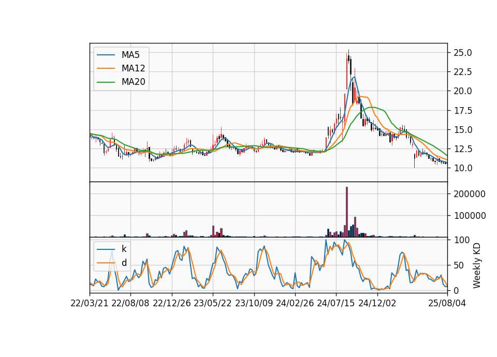Click the 22/08/08 date axis label
The width and height of the screenshot is (497, 357).
(130, 303)
